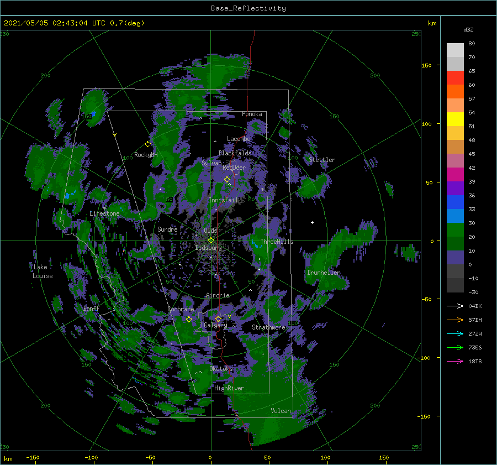Click the yellow diamond marker below Cochrane
The height and width of the screenshot is (465, 497).
pyautogui.click(x=189, y=320)
